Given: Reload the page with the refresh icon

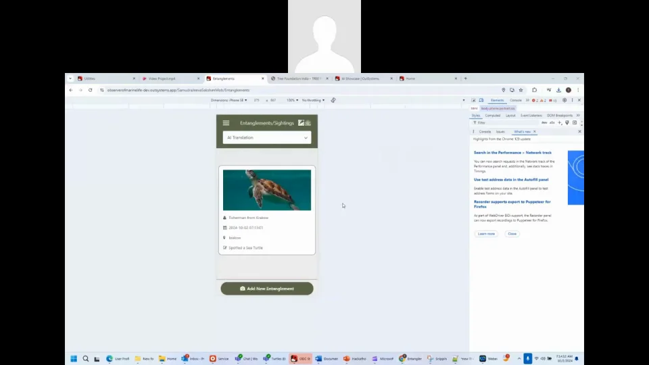Looking at the screenshot, I should pyautogui.click(x=90, y=90).
